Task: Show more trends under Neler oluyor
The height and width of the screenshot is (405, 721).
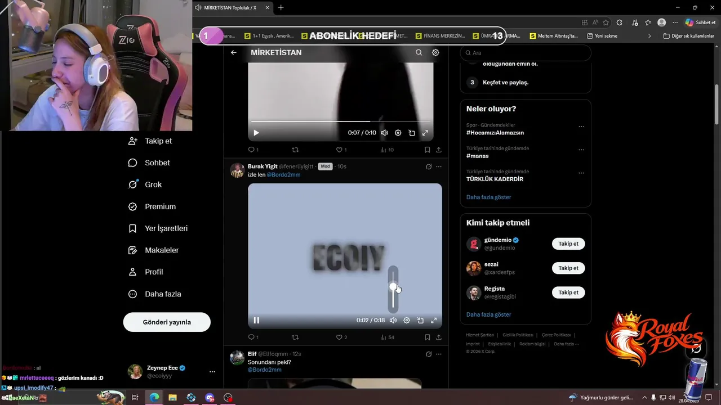Action: point(488,197)
